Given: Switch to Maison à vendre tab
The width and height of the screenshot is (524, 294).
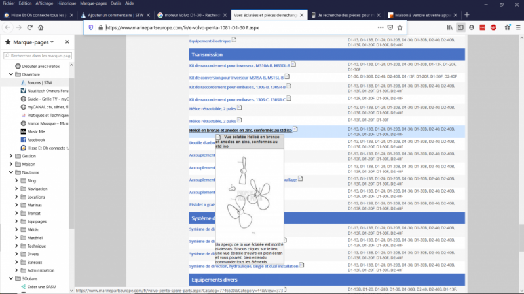Looking at the screenshot, I should 422,15.
